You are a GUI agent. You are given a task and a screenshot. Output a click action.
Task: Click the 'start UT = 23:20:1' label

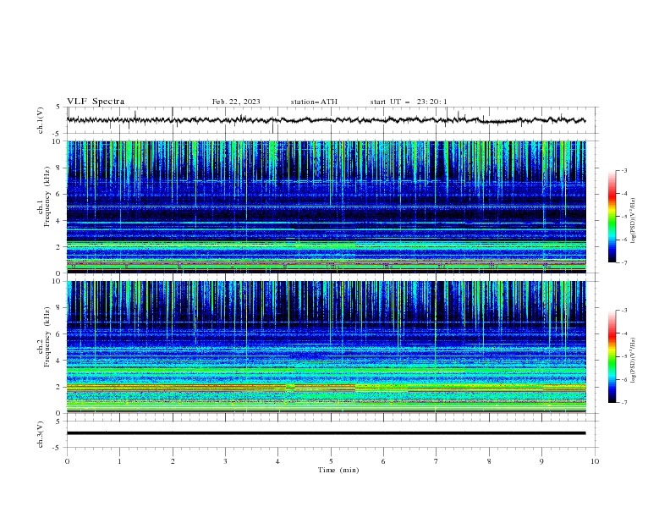(409, 102)
